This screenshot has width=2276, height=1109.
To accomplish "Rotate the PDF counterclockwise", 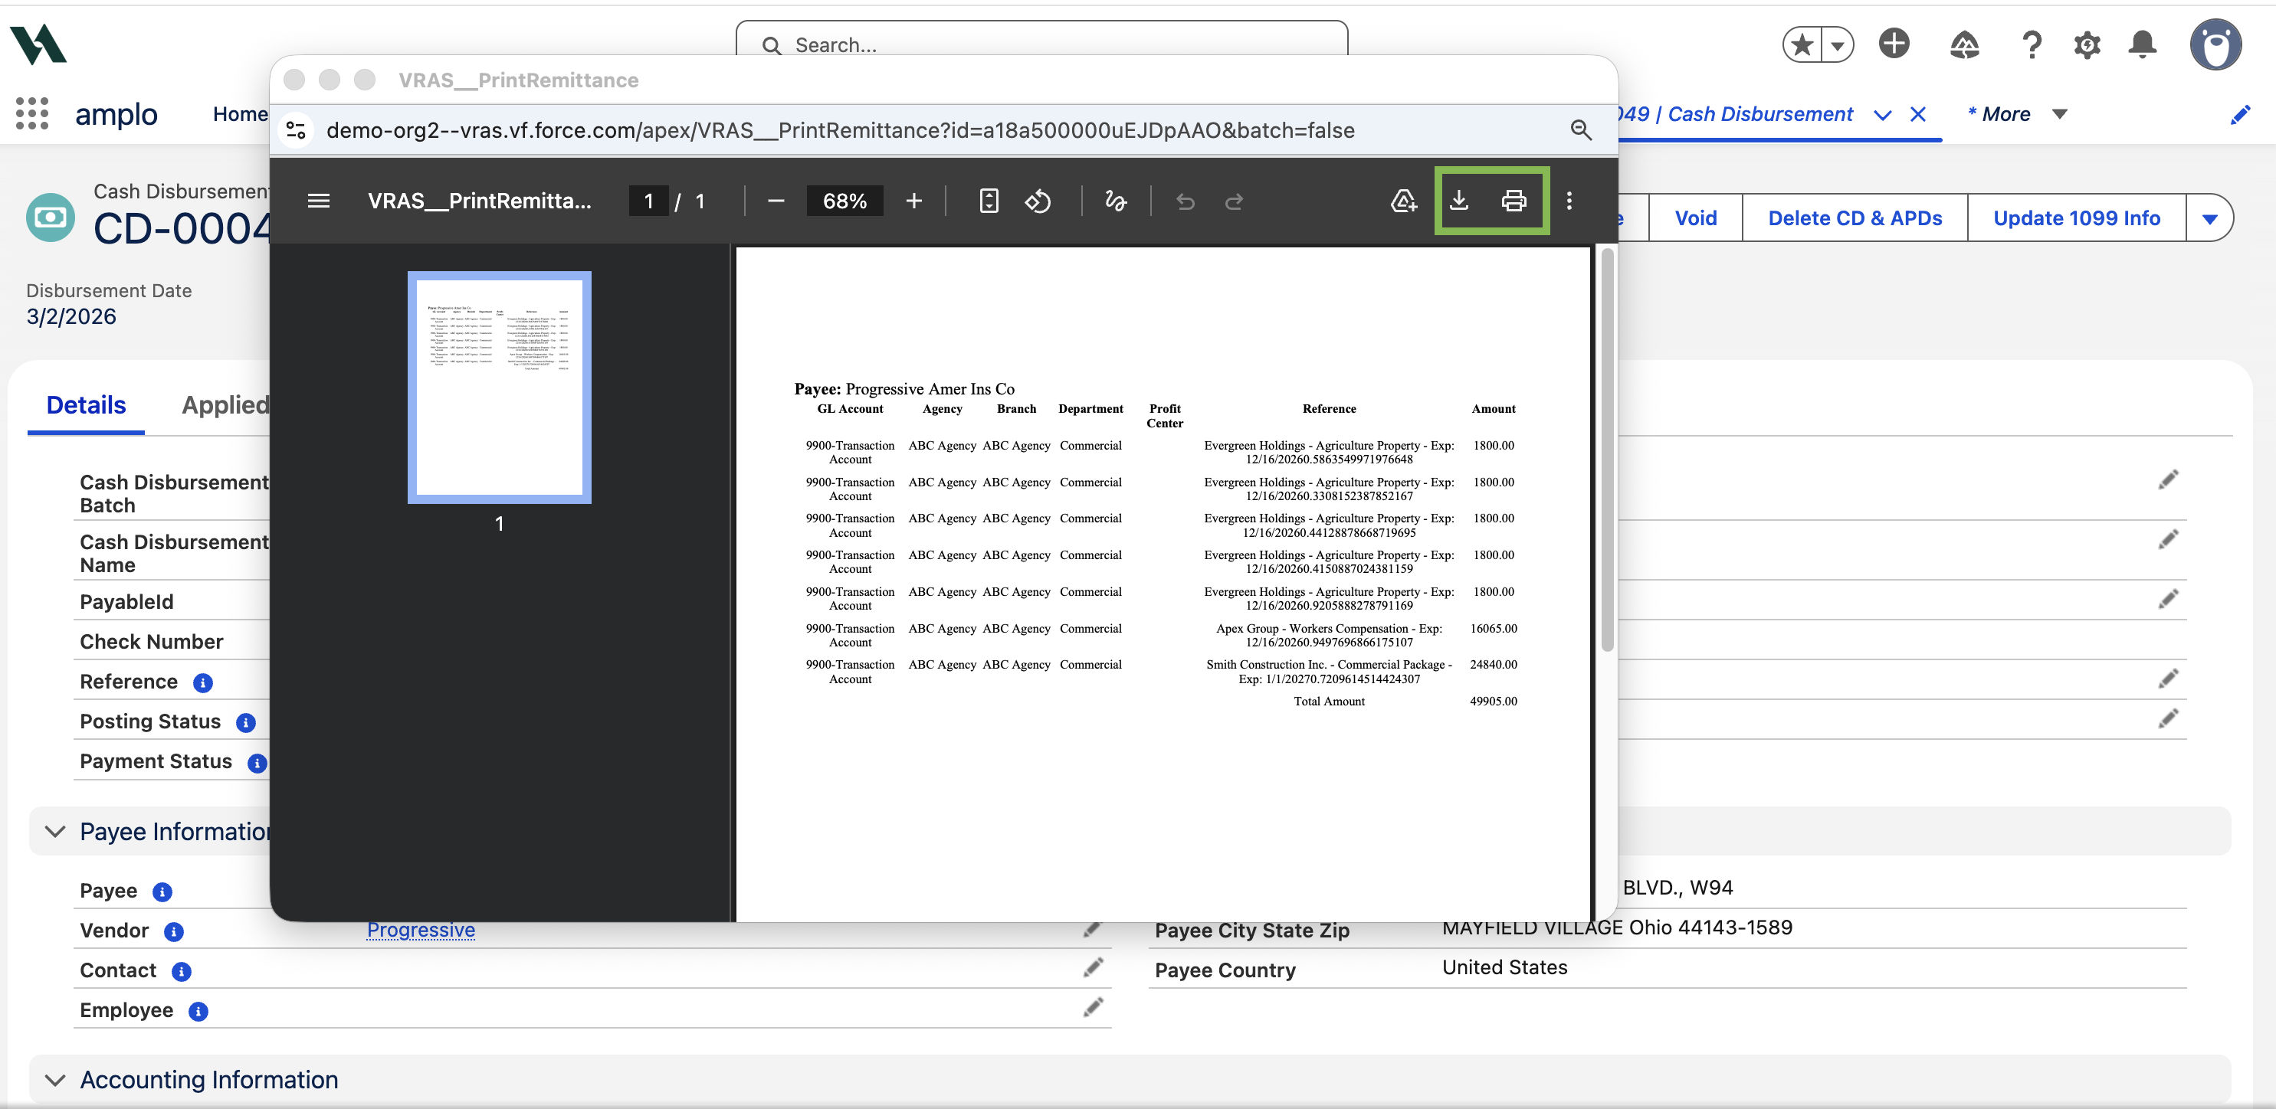I will coord(1038,201).
